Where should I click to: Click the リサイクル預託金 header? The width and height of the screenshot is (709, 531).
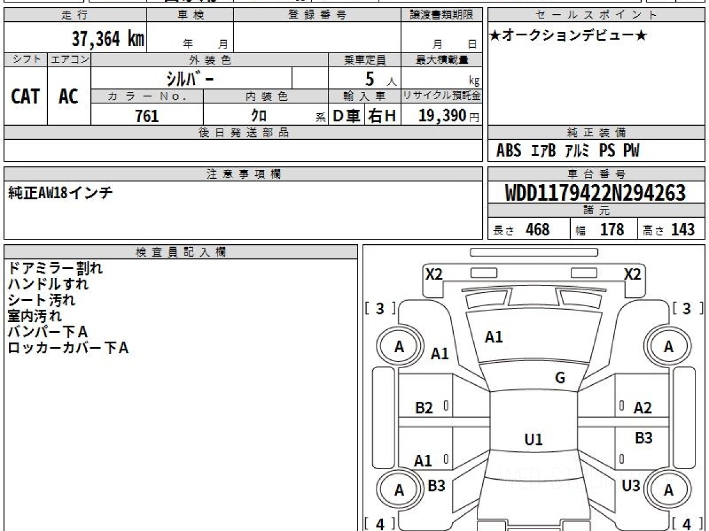tap(442, 96)
